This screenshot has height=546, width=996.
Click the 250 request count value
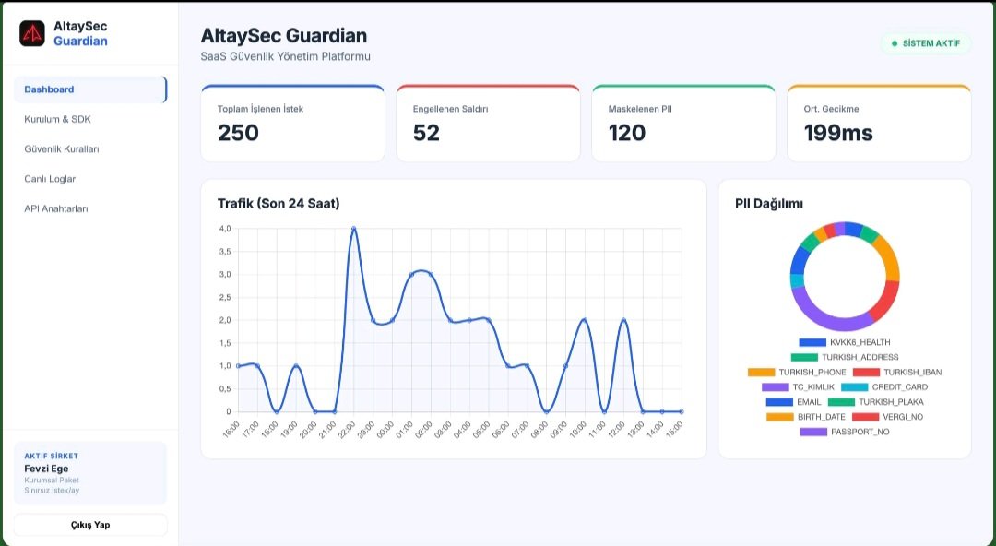(x=238, y=133)
